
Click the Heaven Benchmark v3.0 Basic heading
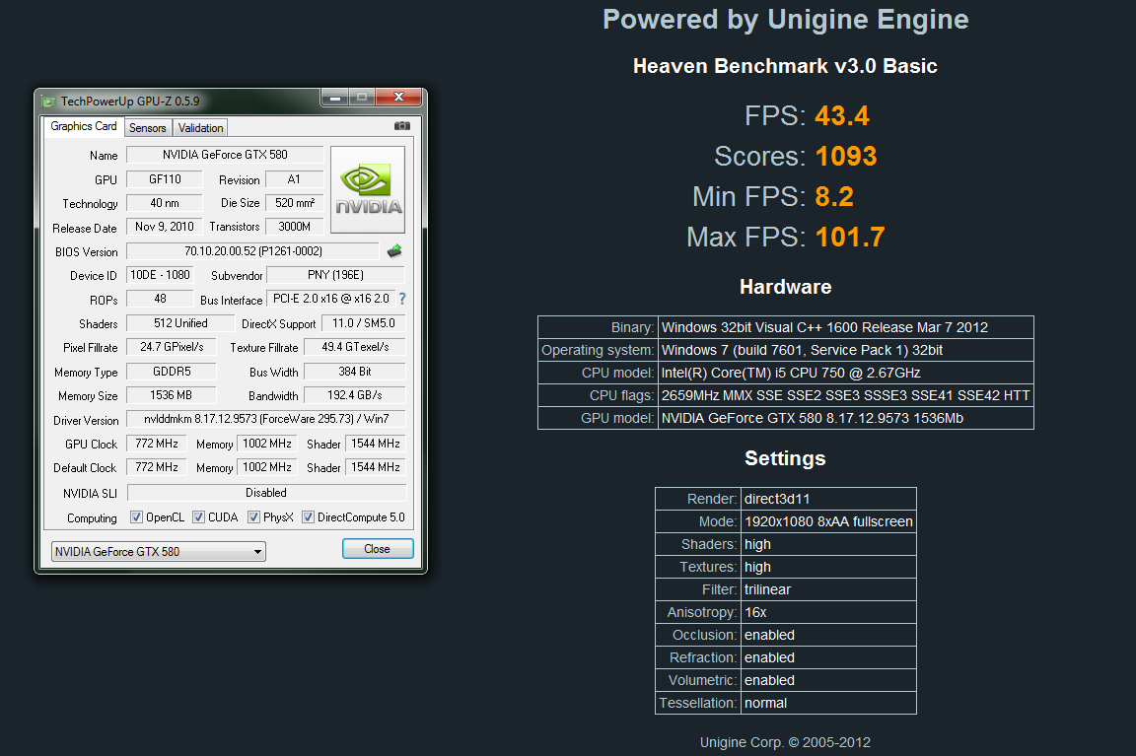[785, 66]
